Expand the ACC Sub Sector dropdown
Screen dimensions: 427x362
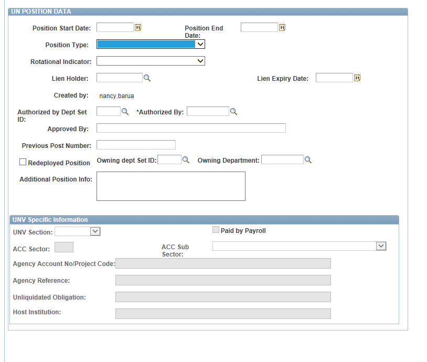point(300,246)
